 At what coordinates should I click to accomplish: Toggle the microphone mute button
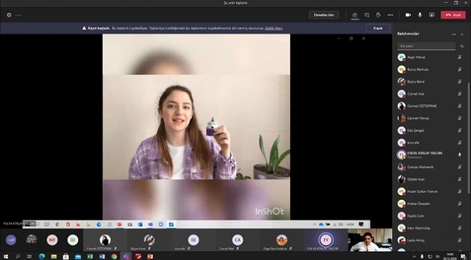click(420, 15)
